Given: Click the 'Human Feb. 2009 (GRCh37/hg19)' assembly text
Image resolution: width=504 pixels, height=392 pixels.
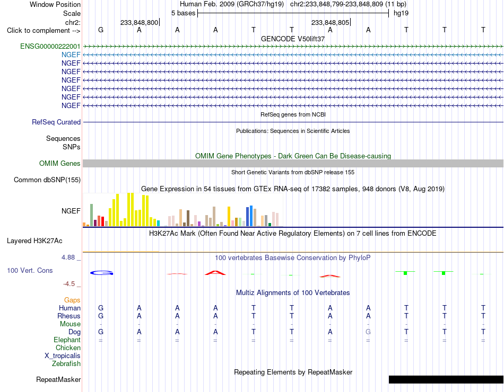Looking at the screenshot, I should pos(232,4).
